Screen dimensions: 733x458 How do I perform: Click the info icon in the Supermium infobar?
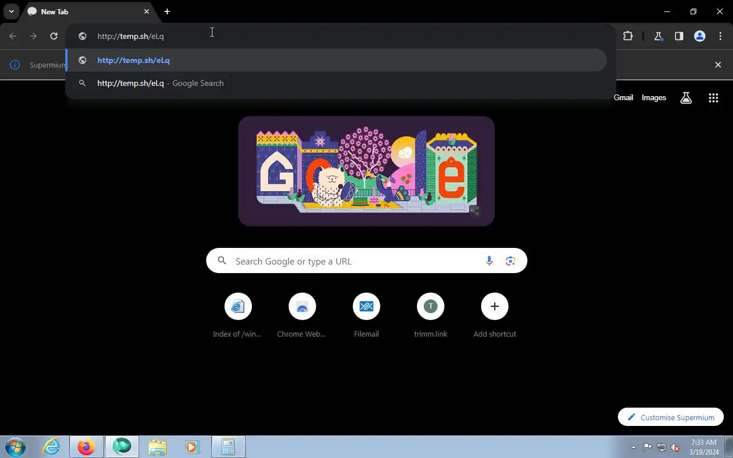tap(15, 65)
